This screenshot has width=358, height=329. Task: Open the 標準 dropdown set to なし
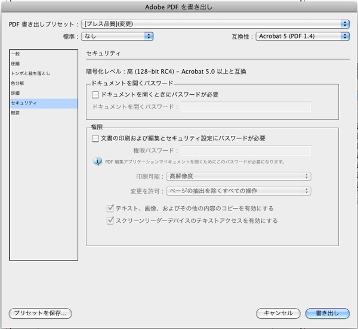click(117, 36)
